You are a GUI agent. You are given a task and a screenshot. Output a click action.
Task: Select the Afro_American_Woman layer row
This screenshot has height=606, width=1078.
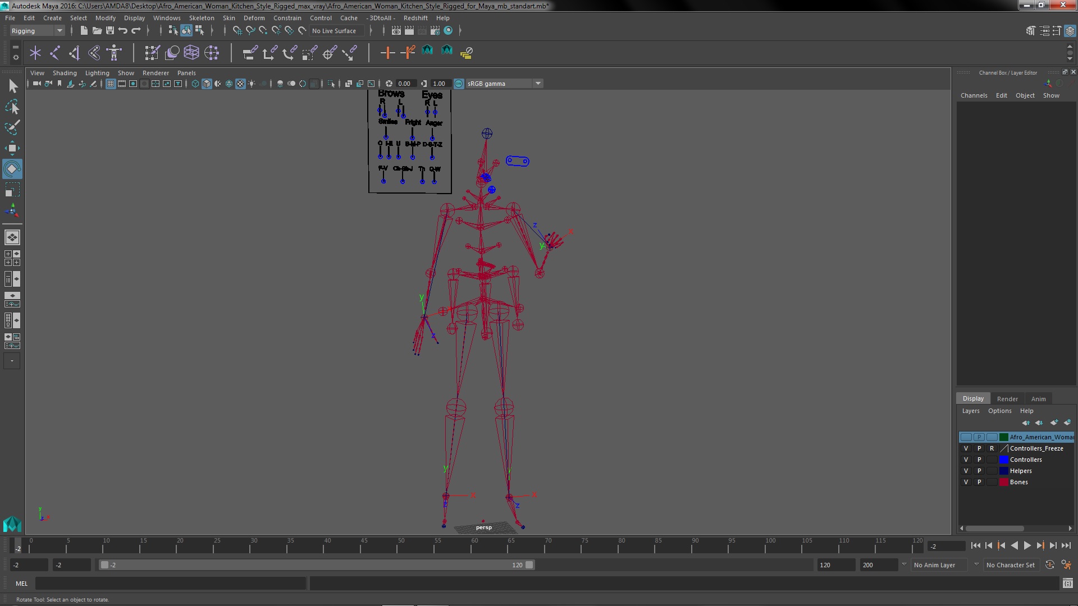1016,437
